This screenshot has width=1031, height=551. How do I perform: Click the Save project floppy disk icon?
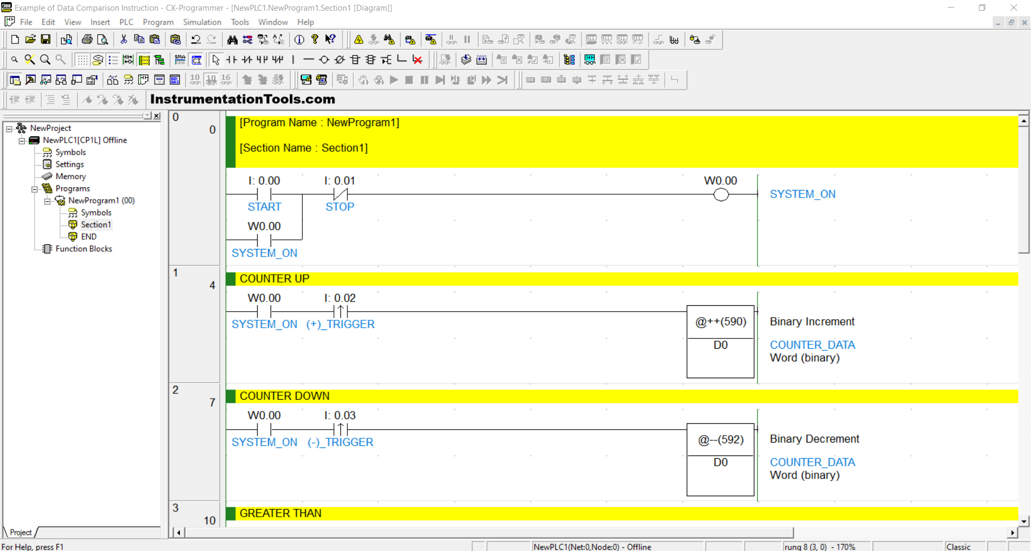[46, 39]
